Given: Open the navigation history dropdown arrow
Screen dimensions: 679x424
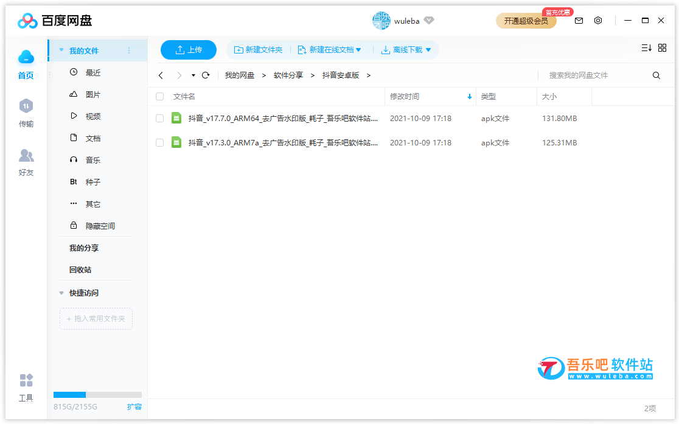Looking at the screenshot, I should (x=193, y=75).
